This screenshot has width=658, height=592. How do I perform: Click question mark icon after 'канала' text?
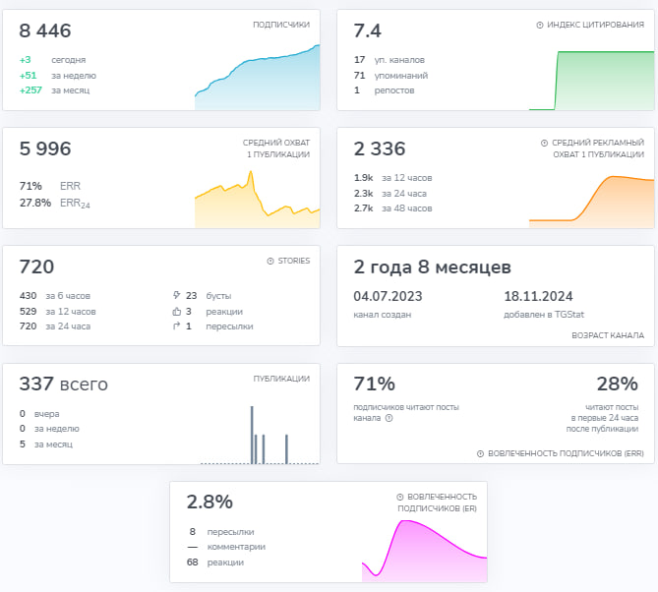click(389, 418)
